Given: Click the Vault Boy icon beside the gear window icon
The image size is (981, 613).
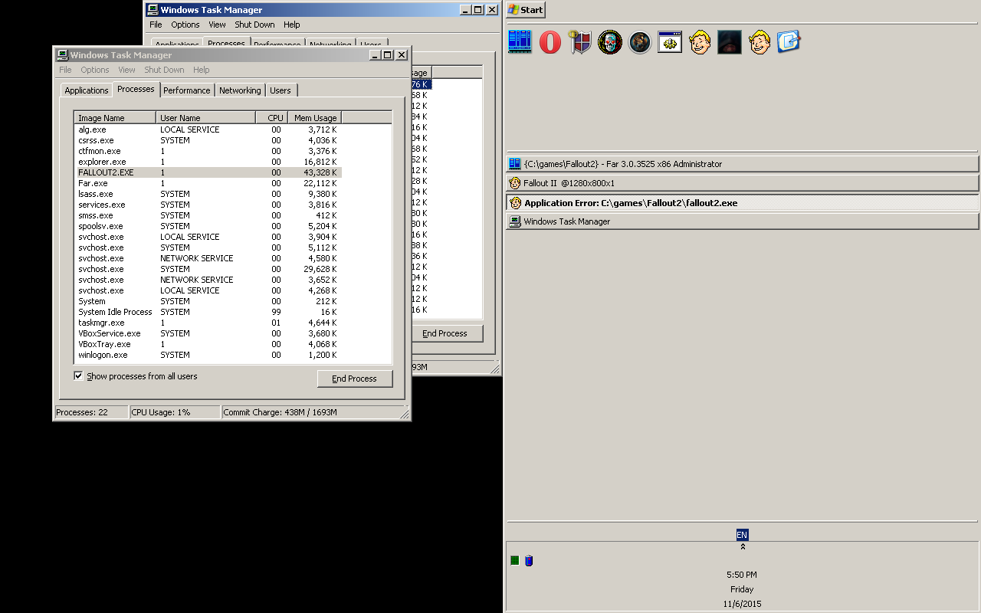Looking at the screenshot, I should (x=700, y=41).
